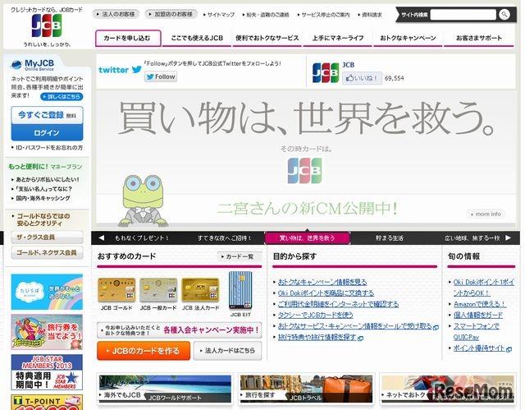Open the 旅行を探す JCBトラベル banner
The image size is (525, 410).
[x=306, y=389]
